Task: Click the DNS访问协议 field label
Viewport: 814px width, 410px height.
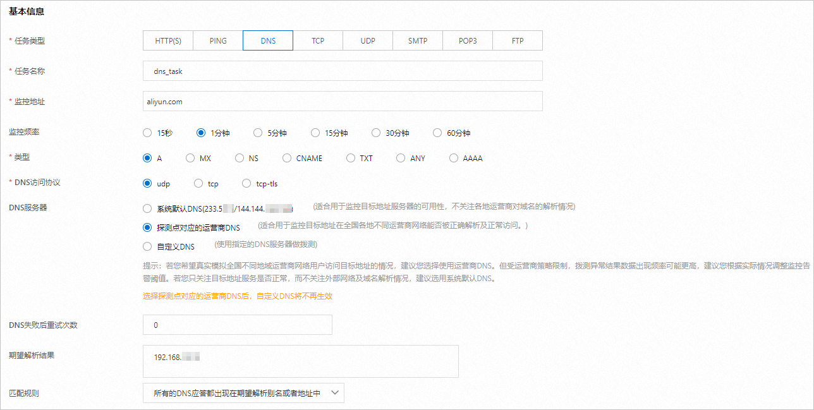Action: [37, 183]
